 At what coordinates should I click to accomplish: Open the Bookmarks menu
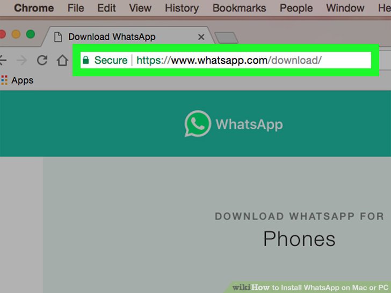(239, 8)
